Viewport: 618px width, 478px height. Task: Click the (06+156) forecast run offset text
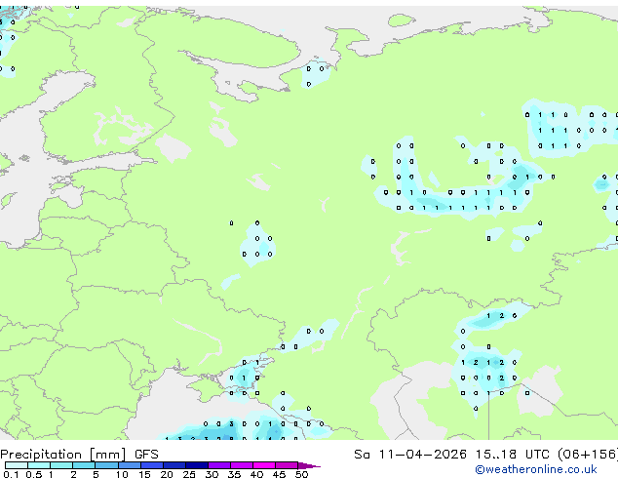point(588,455)
